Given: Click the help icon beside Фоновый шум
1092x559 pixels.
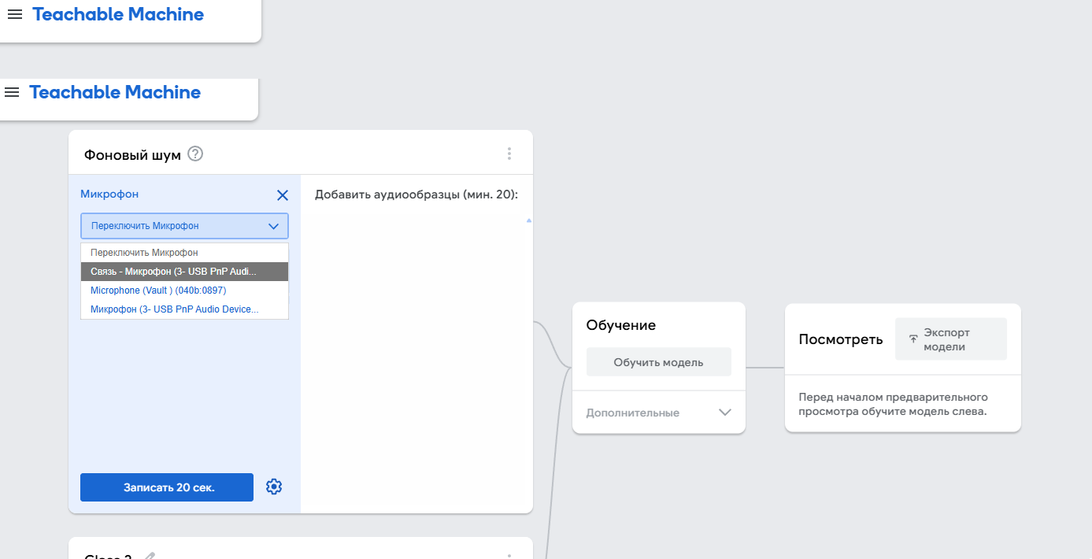Looking at the screenshot, I should (196, 154).
